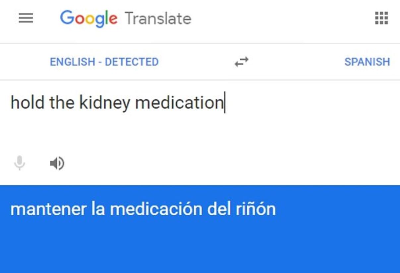Select the SPANISH target language
Image resolution: width=400 pixels, height=273 pixels.
point(367,62)
